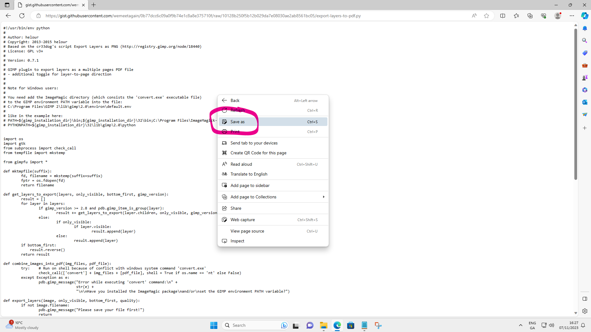Open Games panel in the Edge sidebar

click(585, 78)
